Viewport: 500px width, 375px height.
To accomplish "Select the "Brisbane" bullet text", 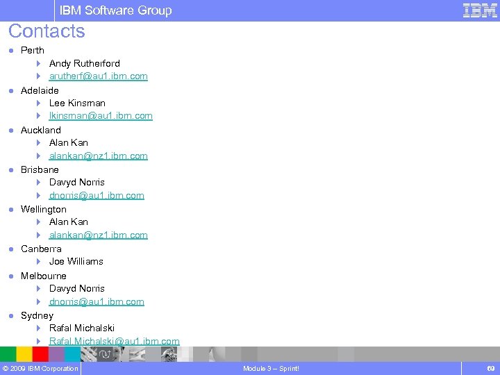I will tap(40, 169).
